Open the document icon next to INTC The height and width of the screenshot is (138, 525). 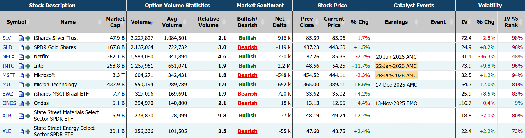(21, 66)
